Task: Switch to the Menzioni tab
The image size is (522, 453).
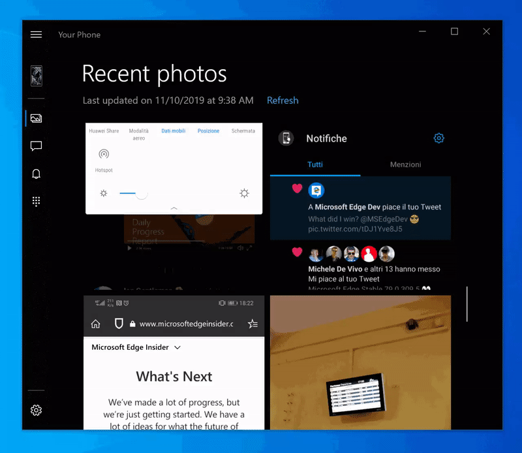Action: click(405, 164)
